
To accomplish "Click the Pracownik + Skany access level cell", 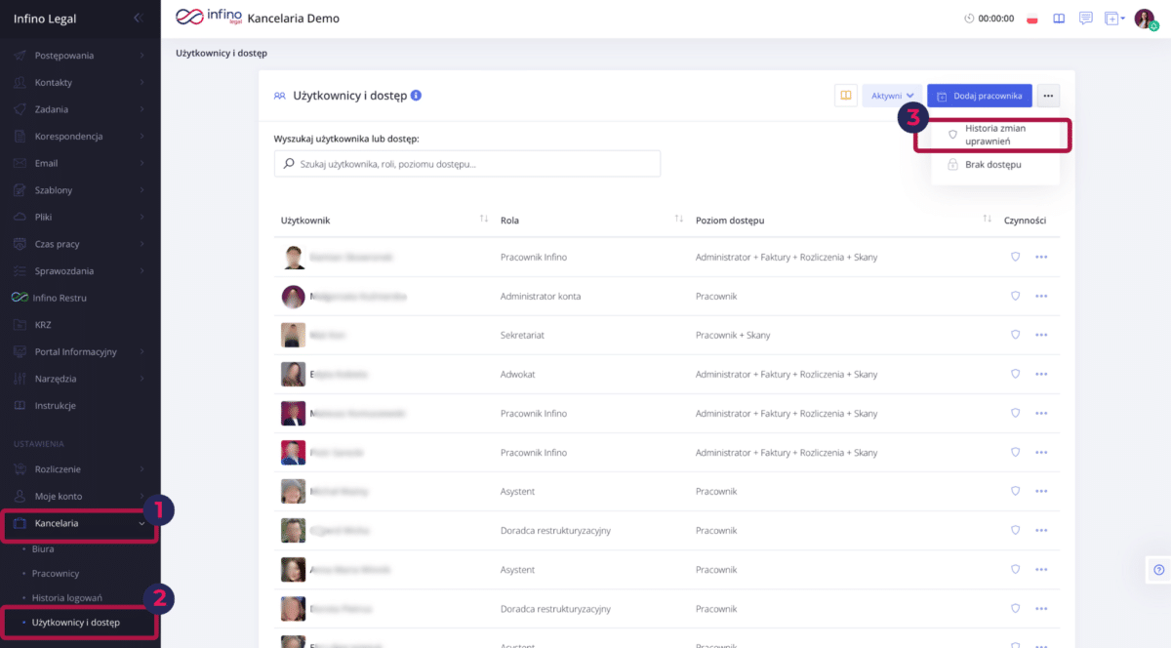I will coord(733,335).
